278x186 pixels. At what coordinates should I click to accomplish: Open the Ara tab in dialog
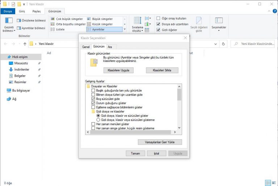pos(110,47)
